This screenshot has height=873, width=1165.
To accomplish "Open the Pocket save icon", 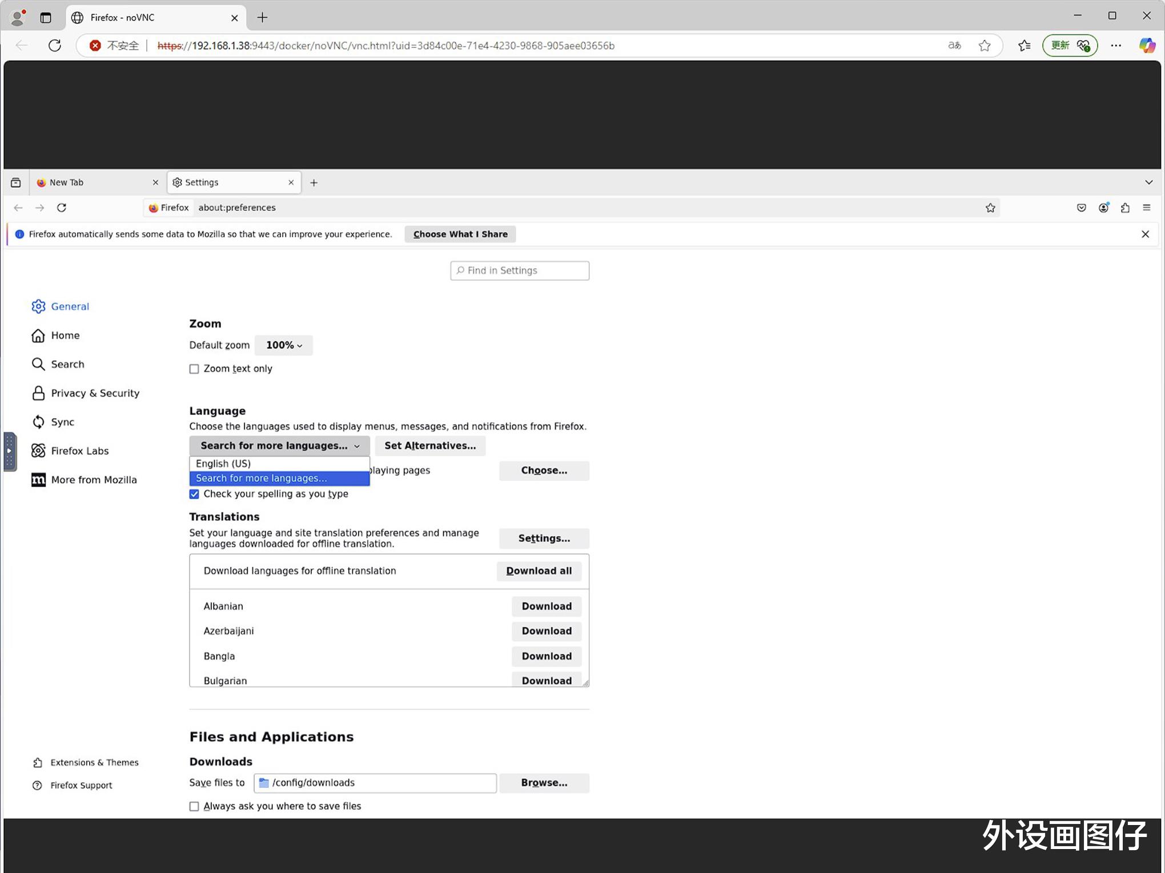I will coord(1081,208).
